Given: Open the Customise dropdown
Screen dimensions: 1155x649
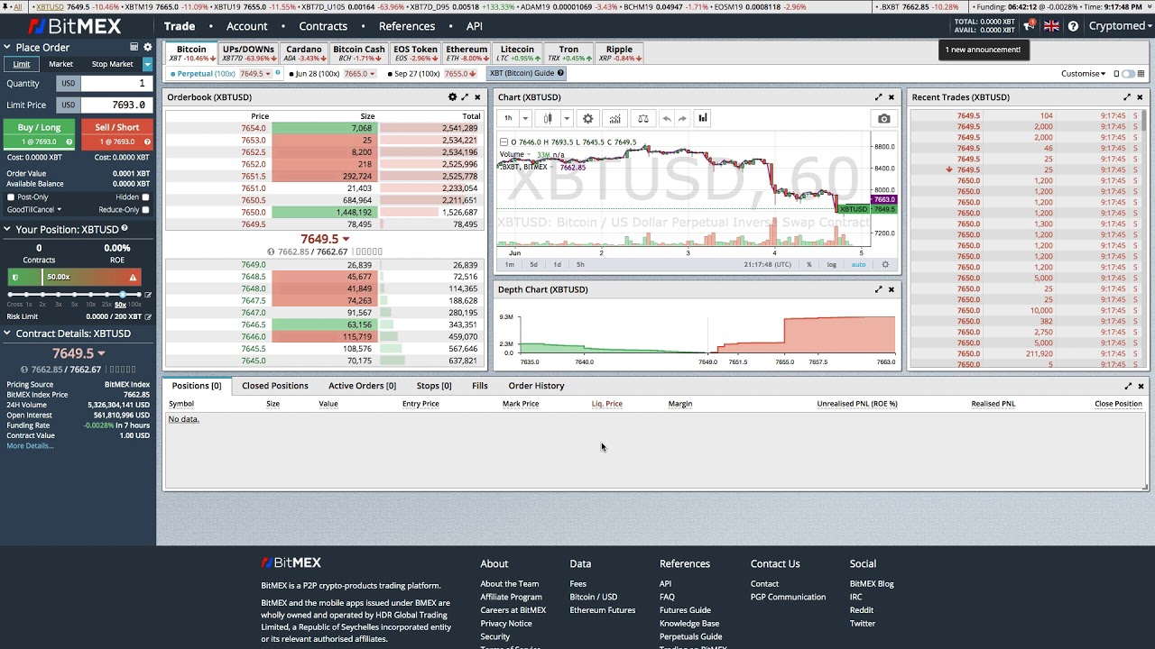Looking at the screenshot, I should [x=1083, y=74].
